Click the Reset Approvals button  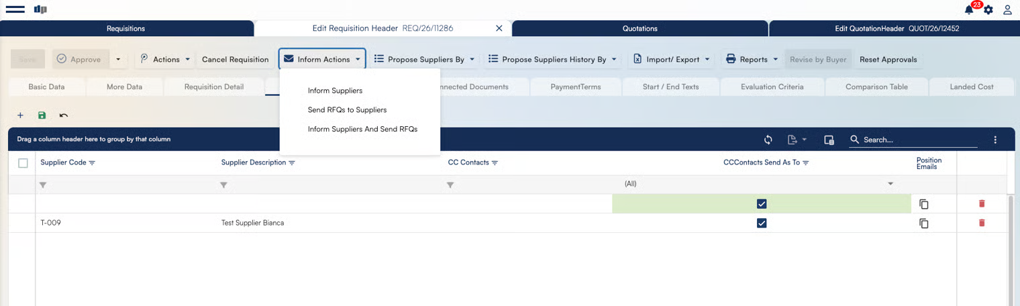coord(888,59)
